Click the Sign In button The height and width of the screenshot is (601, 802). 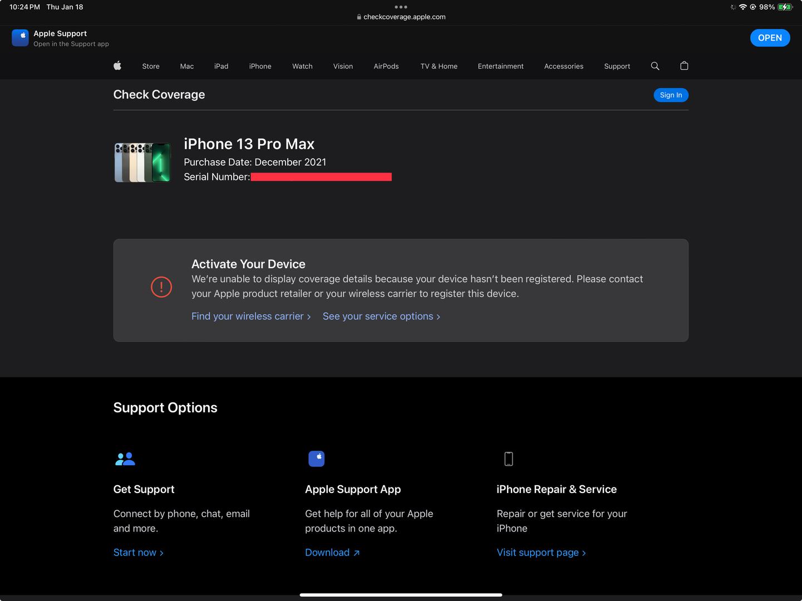671,95
